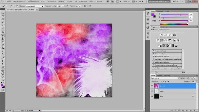Hide the Фон background layer
The image size is (199, 112).
[152, 96]
